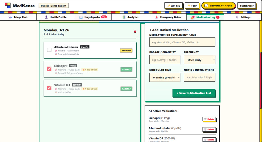Click the trash icon in Vitamin D3 Delete button
262x142 pixels.
pos(205,140)
